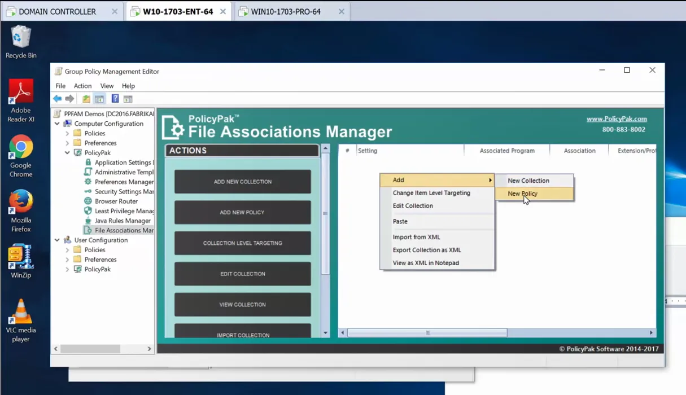
Task: Select the Security Settings Manager key icon
Action: pyautogui.click(x=88, y=191)
